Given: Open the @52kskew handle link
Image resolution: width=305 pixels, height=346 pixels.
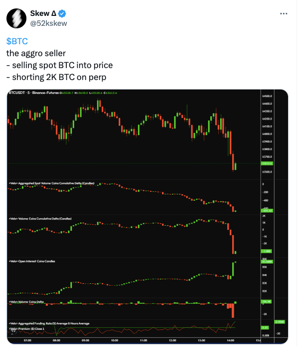Looking at the screenshot, I should (48, 23).
